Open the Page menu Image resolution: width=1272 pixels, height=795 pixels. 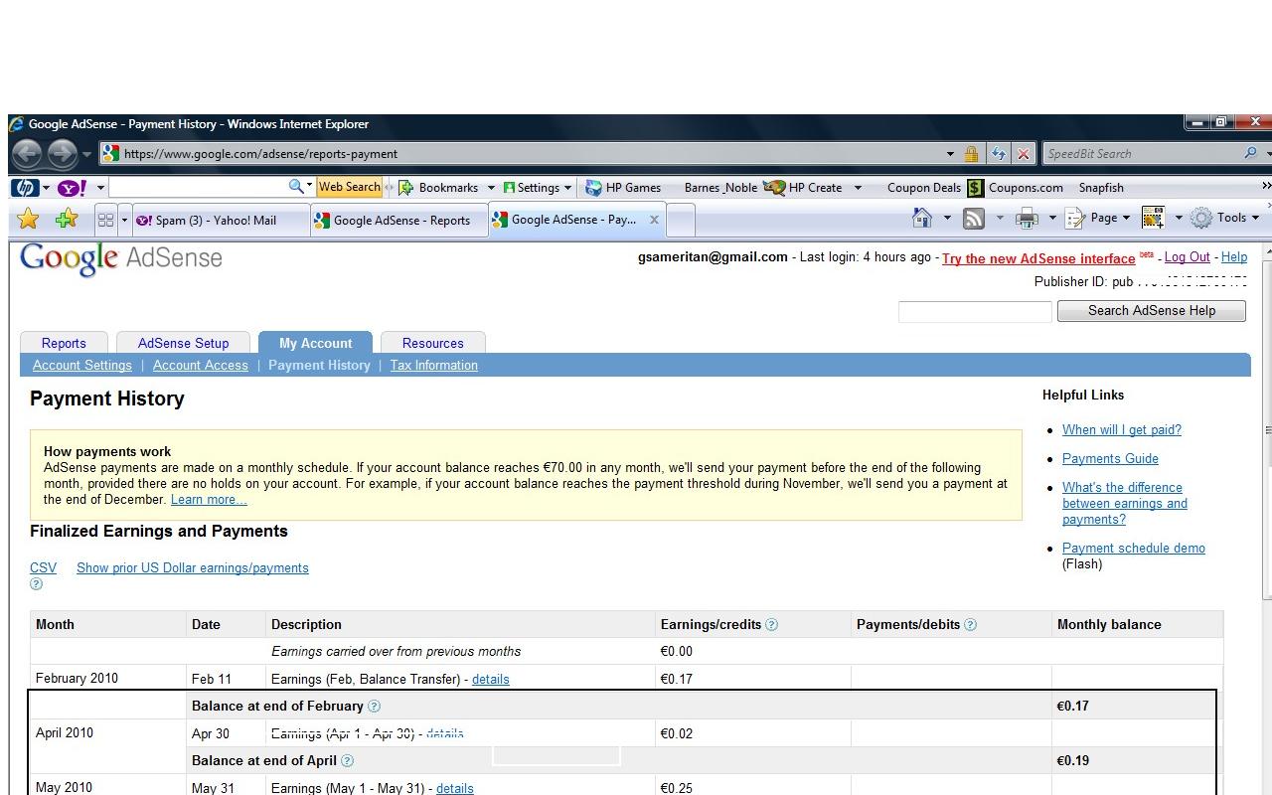coord(1097,218)
